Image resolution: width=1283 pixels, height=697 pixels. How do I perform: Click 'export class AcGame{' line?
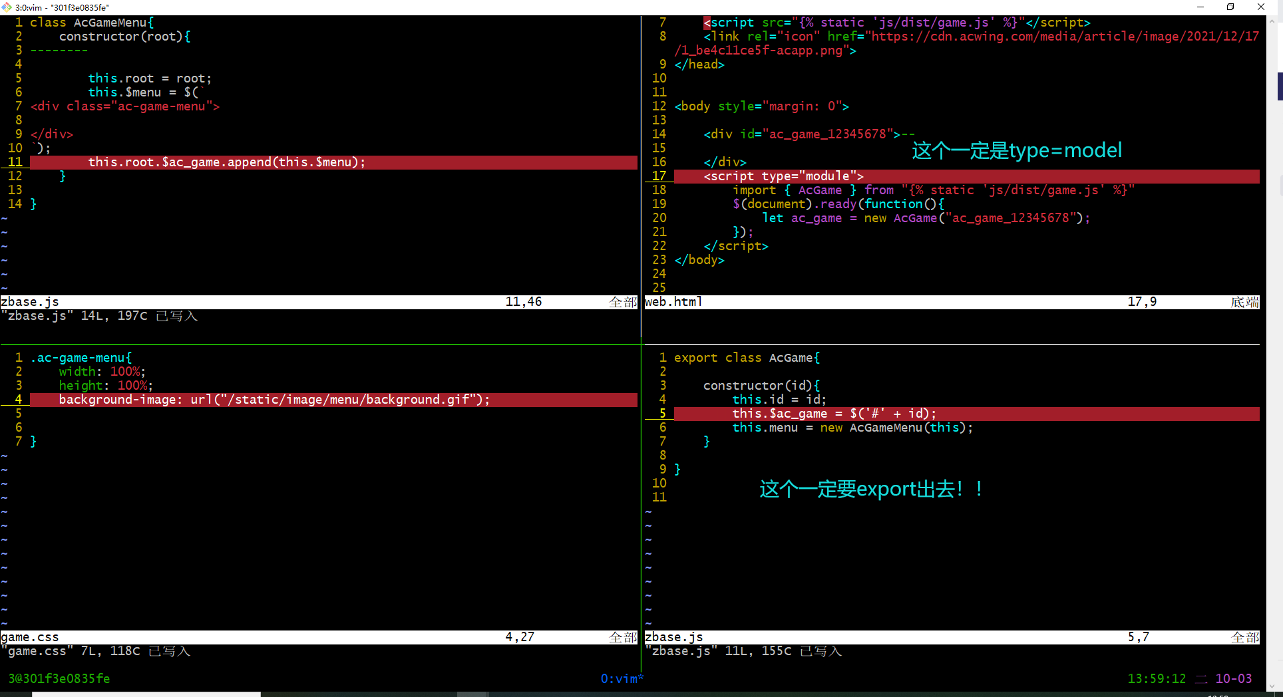point(747,358)
